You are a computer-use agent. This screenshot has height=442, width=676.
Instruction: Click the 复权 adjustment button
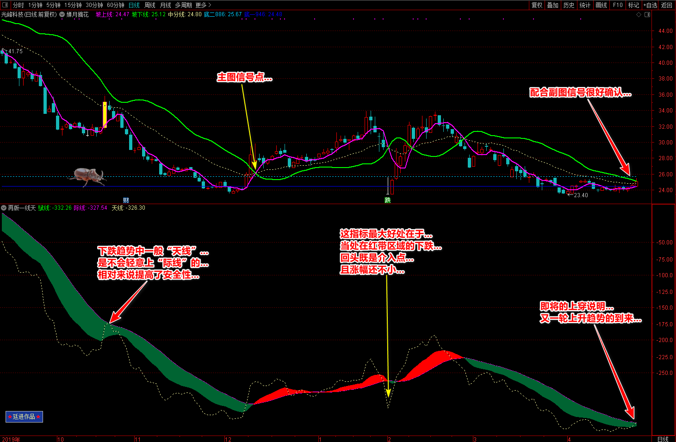coord(537,5)
